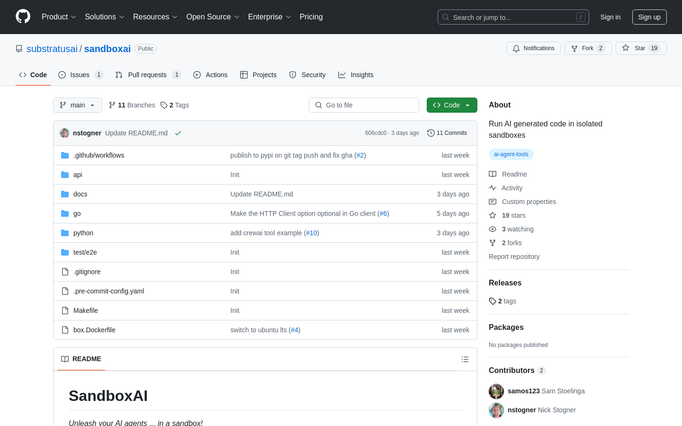Switch to the Issues tab

click(81, 75)
